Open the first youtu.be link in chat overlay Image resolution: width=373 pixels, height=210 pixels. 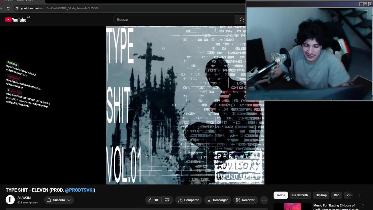pyautogui.click(x=20, y=71)
